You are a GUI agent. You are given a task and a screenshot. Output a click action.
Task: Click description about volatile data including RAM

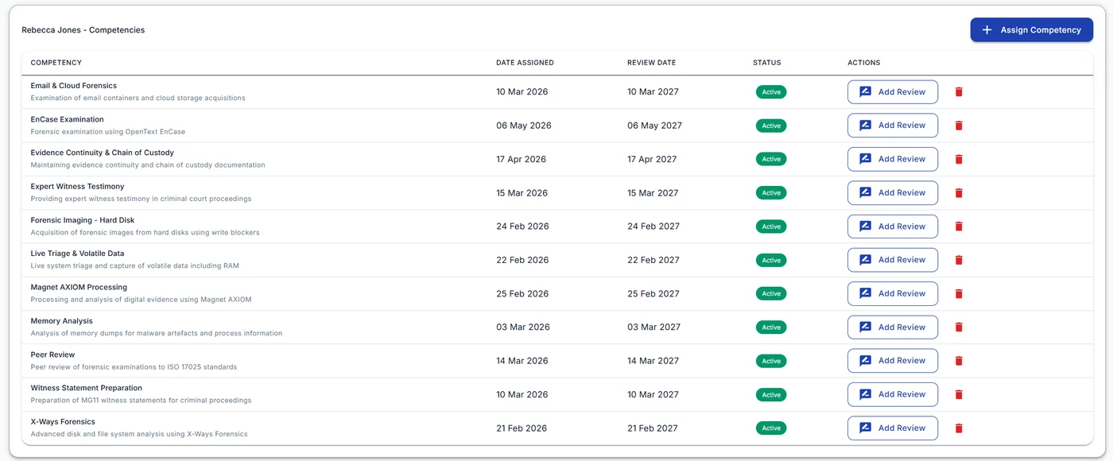coord(135,266)
